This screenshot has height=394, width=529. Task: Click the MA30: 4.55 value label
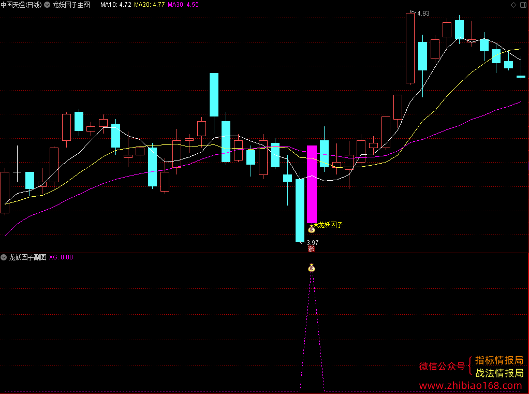pos(183,5)
